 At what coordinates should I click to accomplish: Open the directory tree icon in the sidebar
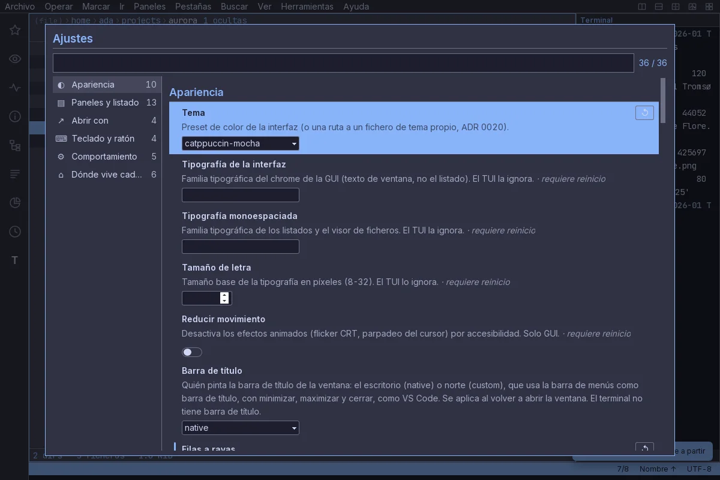coord(15,145)
